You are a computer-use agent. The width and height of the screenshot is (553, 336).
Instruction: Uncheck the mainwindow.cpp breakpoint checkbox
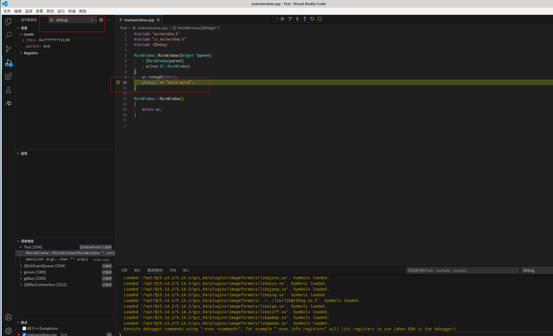click(24, 334)
